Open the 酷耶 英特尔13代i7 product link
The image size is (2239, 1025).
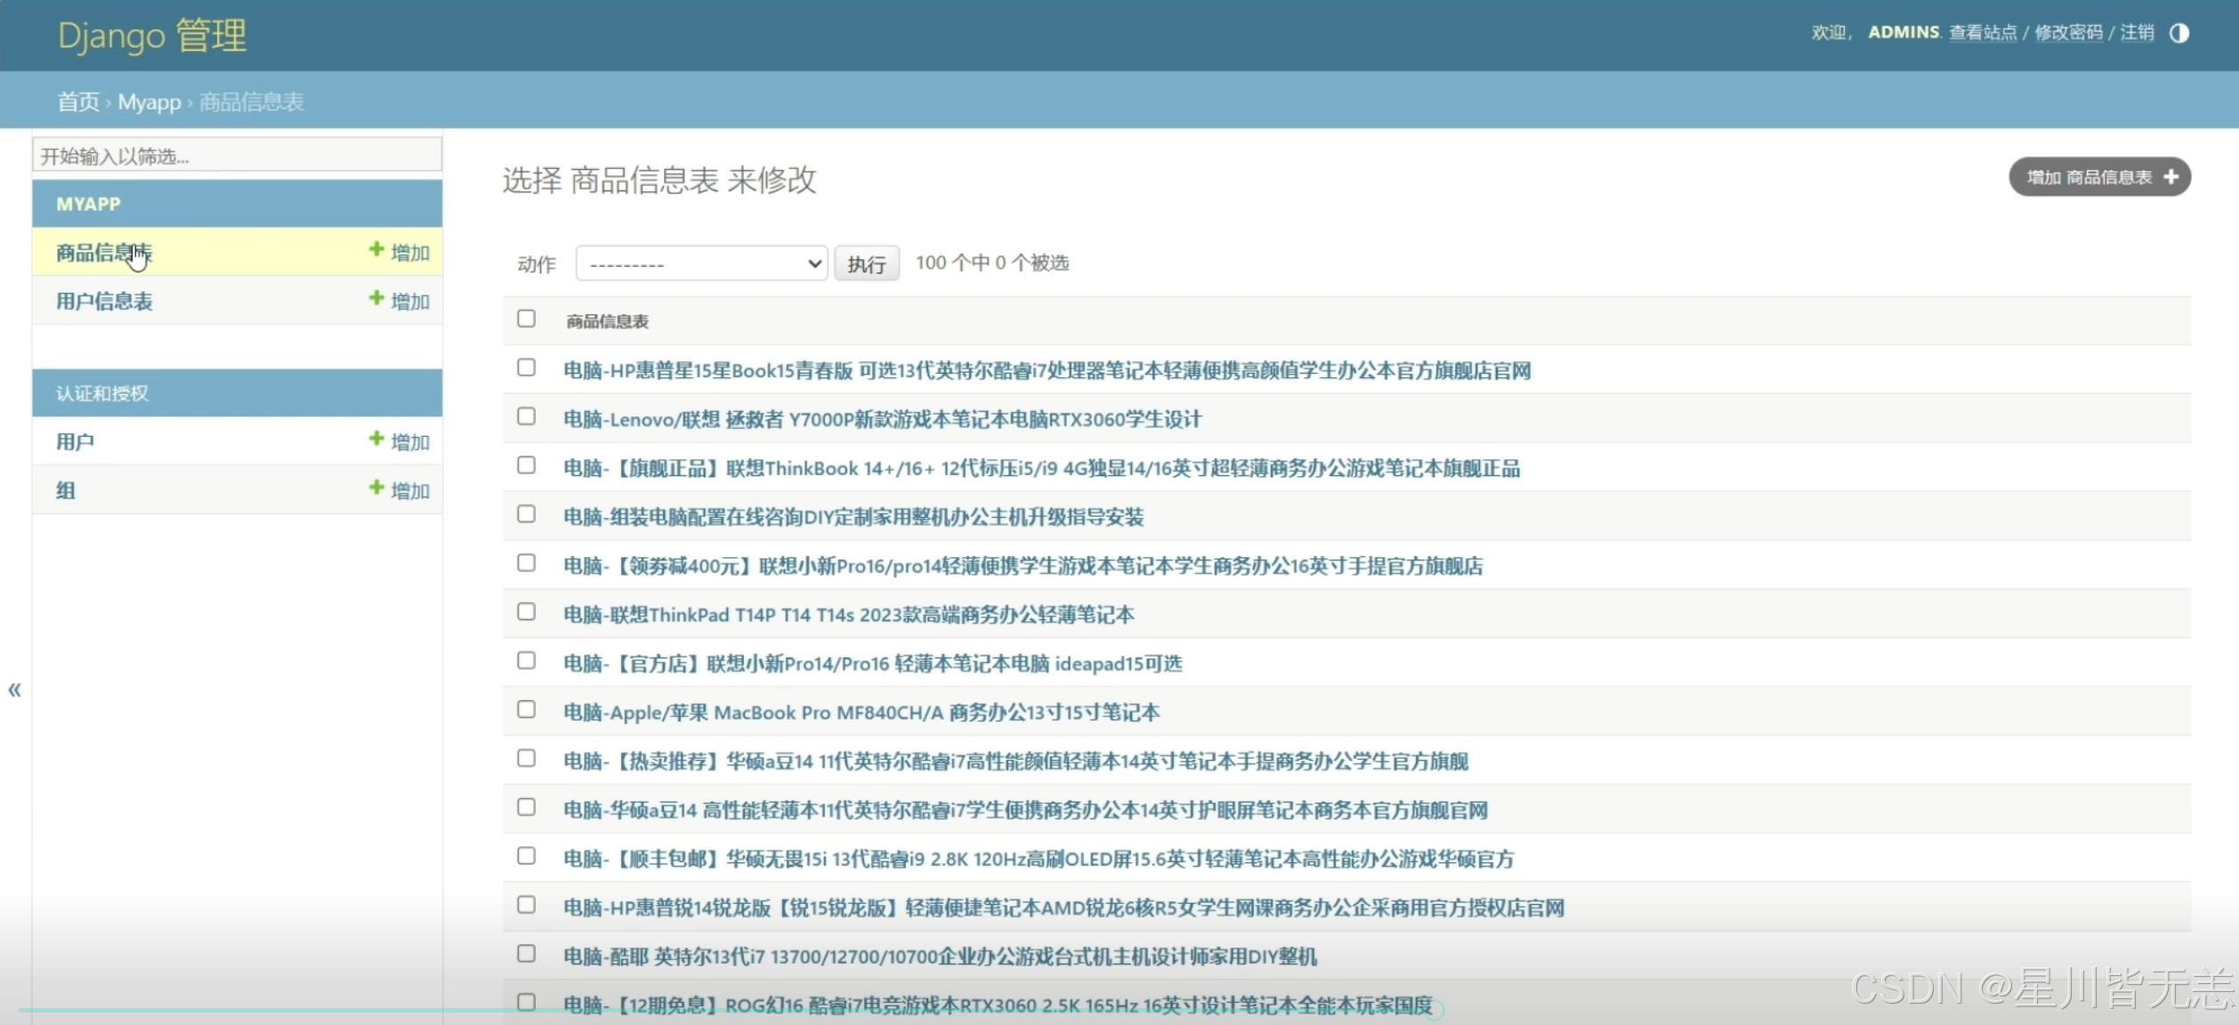(x=940, y=957)
